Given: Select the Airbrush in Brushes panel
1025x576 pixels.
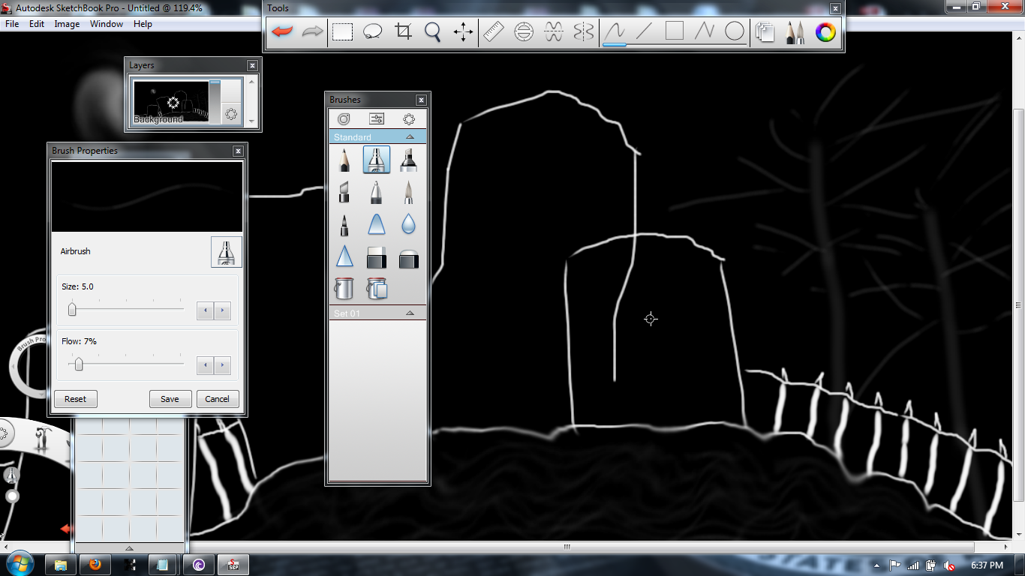Looking at the screenshot, I should click(376, 160).
